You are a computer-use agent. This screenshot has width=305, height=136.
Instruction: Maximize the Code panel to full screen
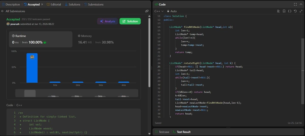[295, 4]
